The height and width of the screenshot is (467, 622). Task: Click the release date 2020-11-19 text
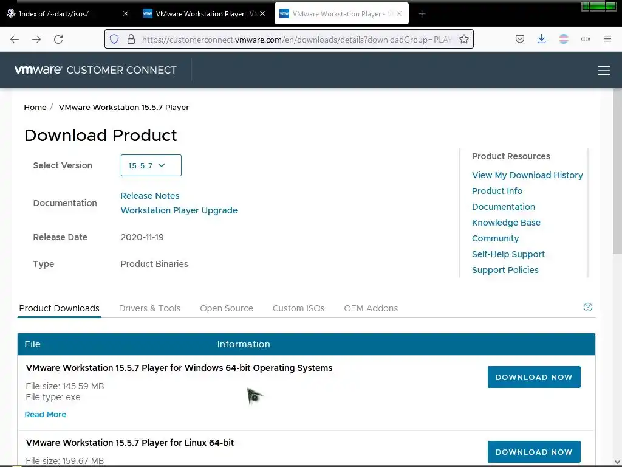coord(142,237)
